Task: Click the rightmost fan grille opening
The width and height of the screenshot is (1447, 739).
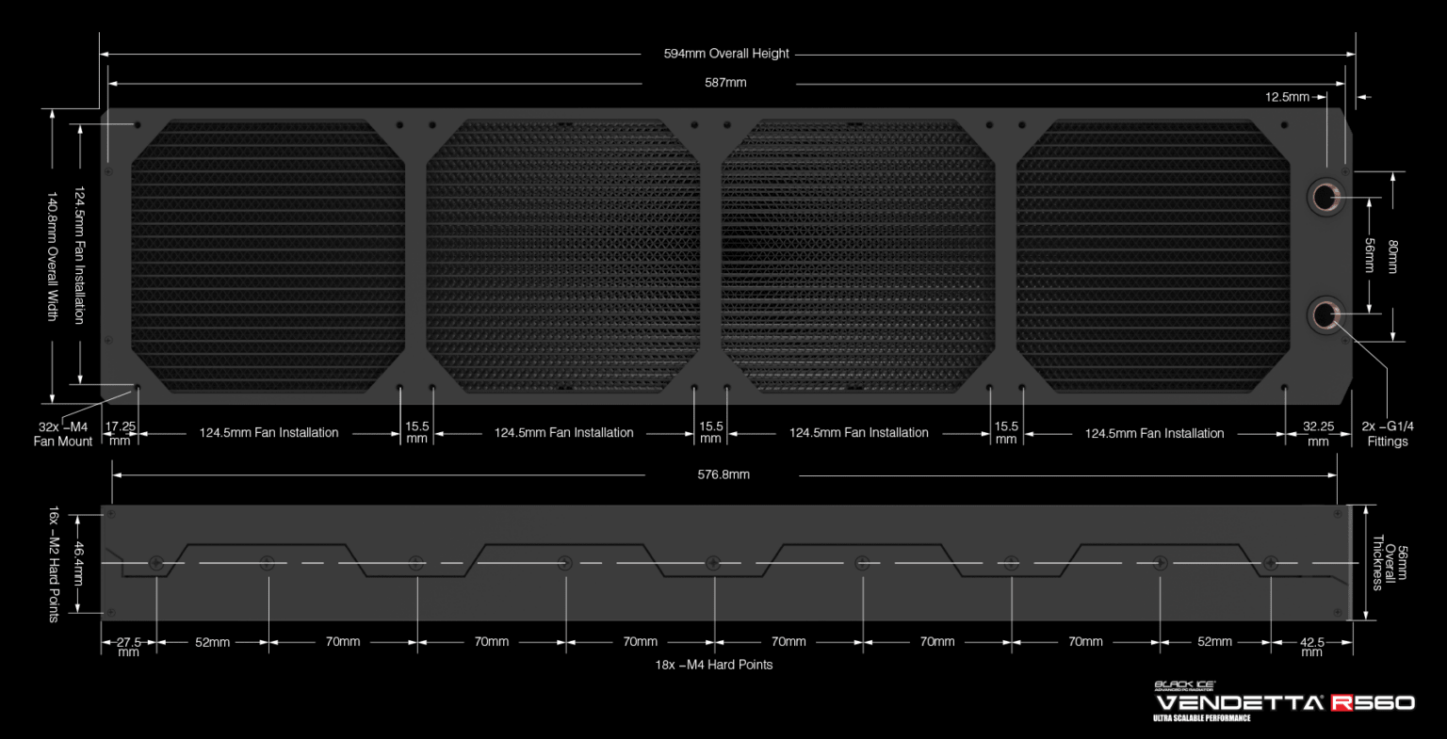Action: pyautogui.click(x=1153, y=255)
